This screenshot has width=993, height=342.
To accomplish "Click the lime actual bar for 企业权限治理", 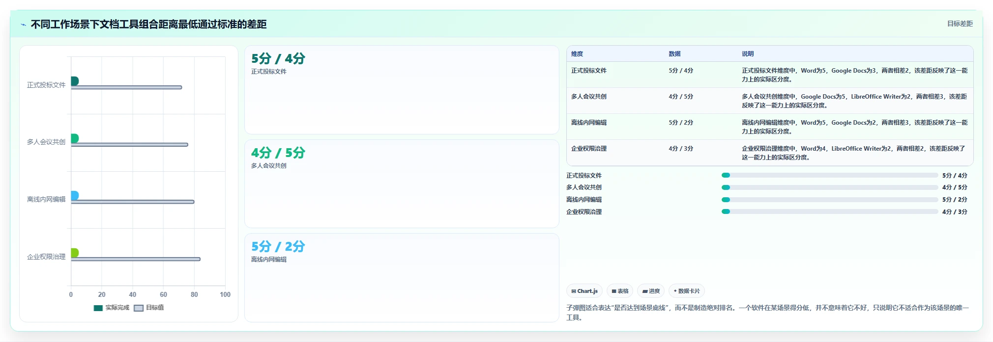I will click(x=75, y=253).
